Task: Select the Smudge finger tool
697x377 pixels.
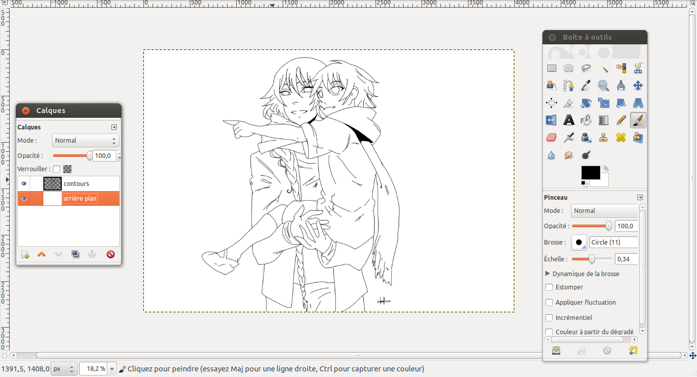Action: 569,155
